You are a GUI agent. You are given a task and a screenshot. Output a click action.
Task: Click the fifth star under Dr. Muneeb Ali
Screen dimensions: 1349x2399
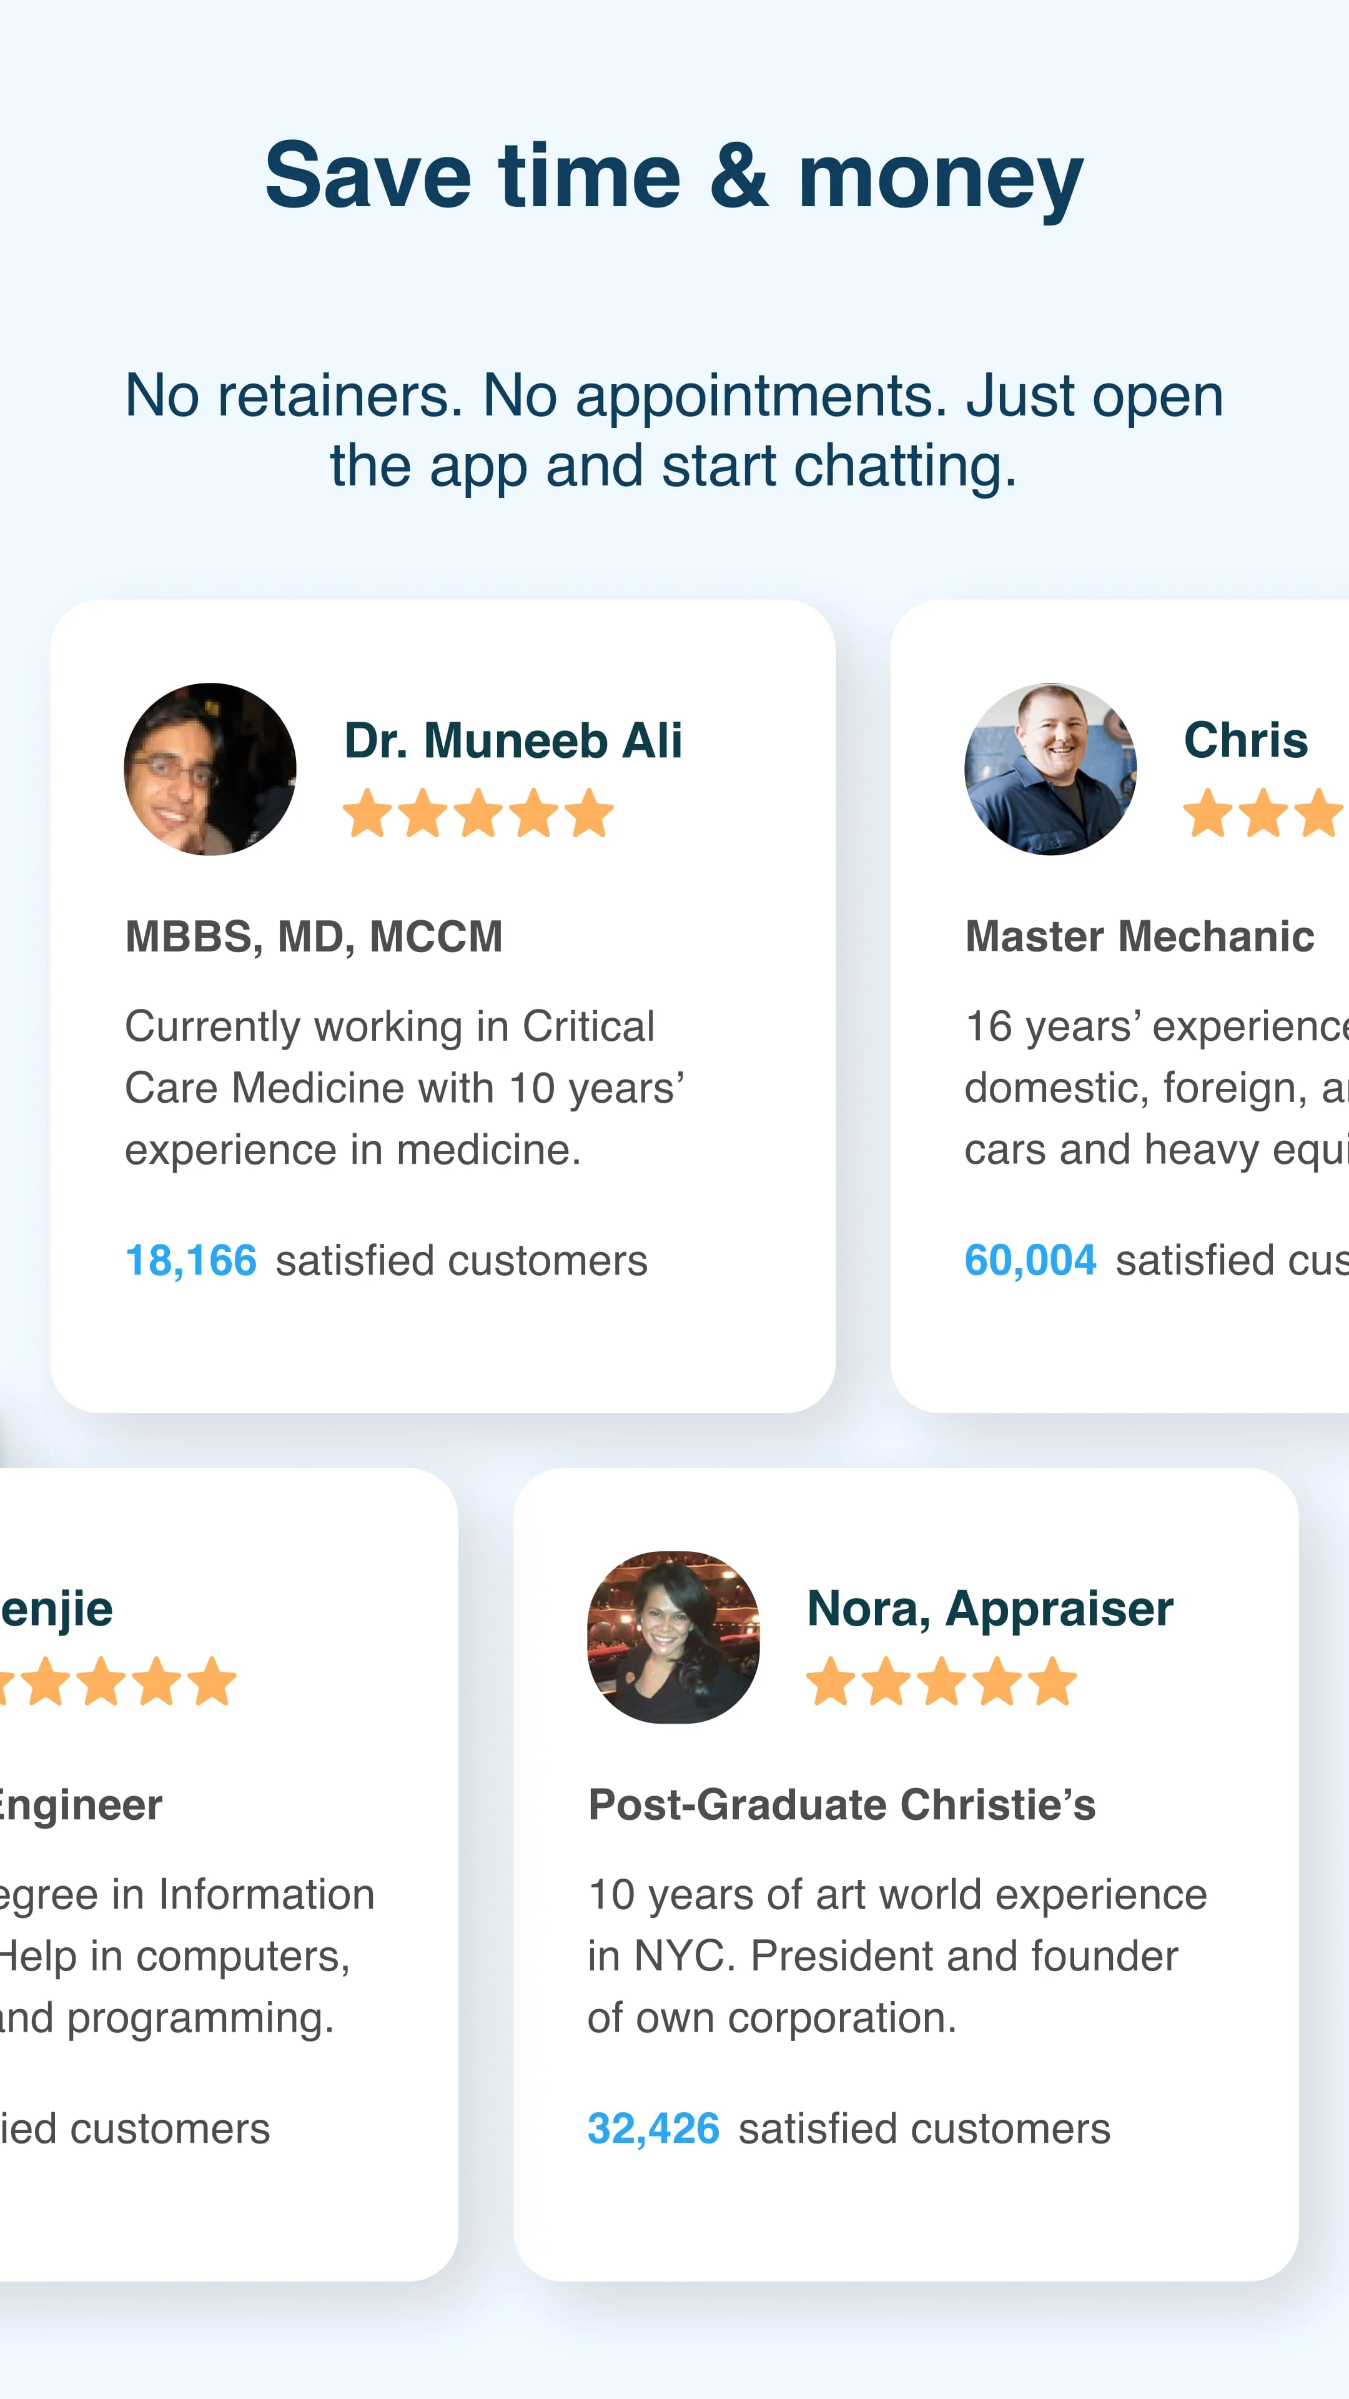590,813
